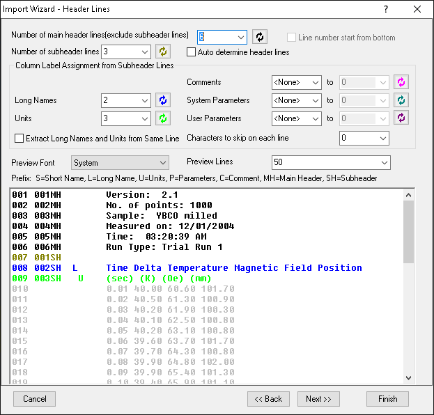434x415 pixels.
Task: Click blue long name line 'Time Delta Temperature'
Action: [234, 268]
